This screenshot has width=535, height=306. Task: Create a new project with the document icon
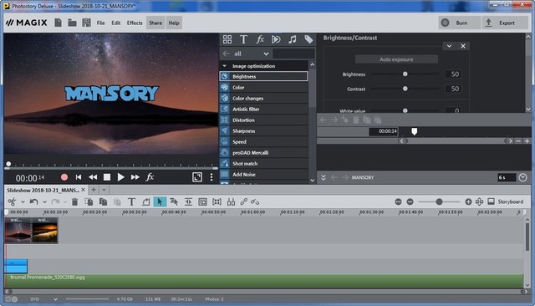[58, 23]
